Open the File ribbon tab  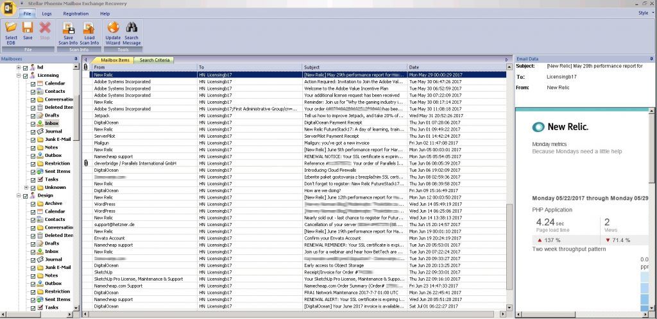click(27, 13)
